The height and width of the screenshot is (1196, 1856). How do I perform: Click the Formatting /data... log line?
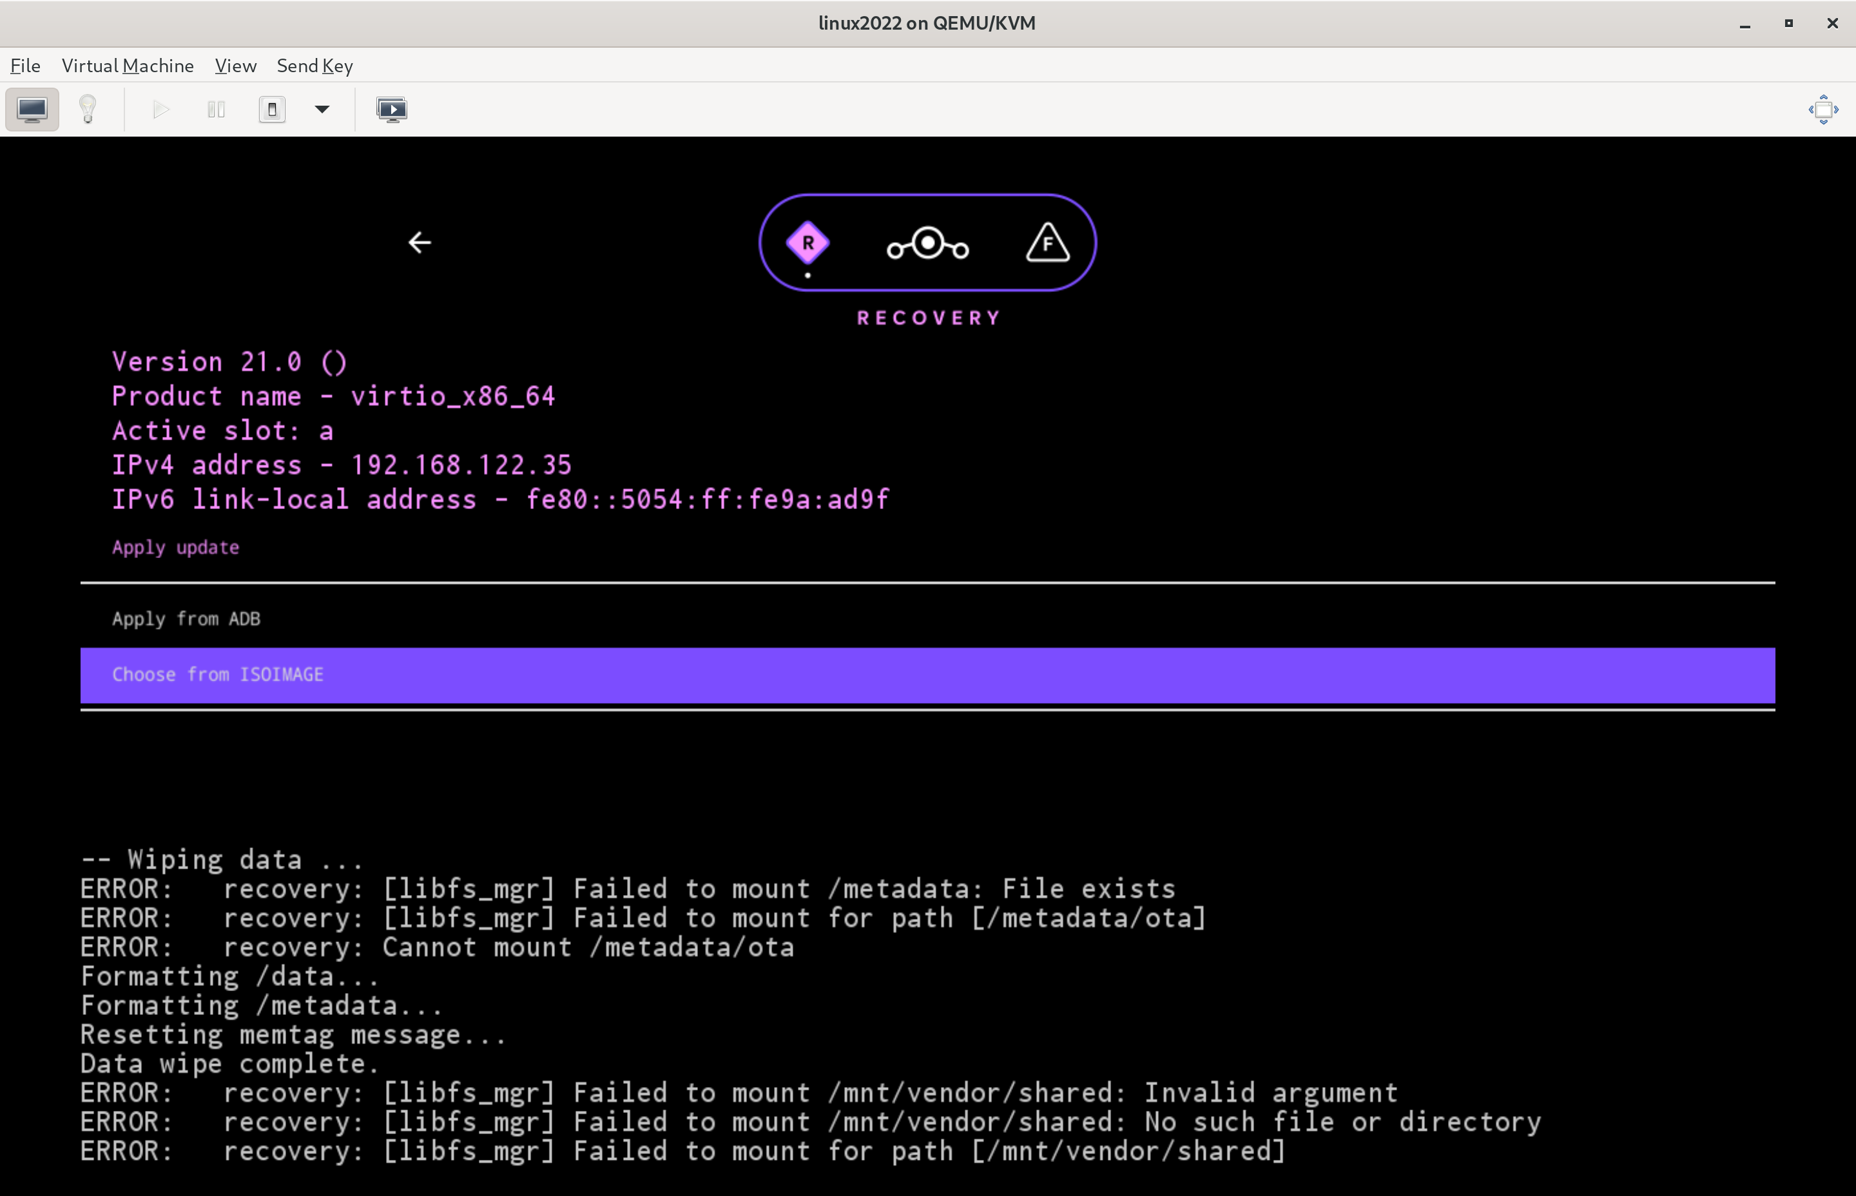230,977
